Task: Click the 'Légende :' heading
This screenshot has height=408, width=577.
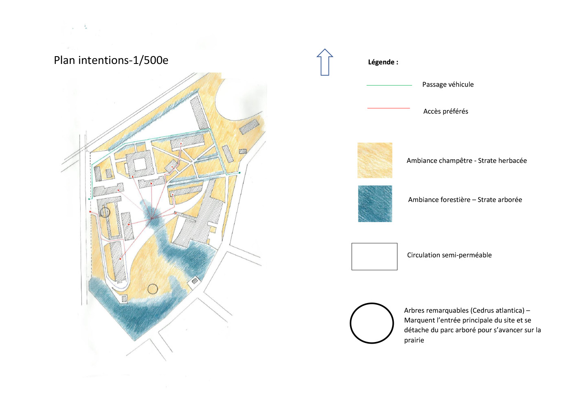Action: coord(383,62)
